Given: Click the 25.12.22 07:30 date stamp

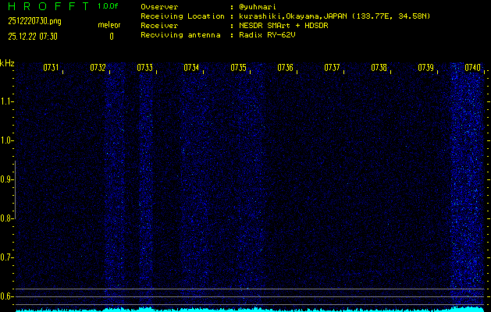Looking at the screenshot, I should point(36,36).
